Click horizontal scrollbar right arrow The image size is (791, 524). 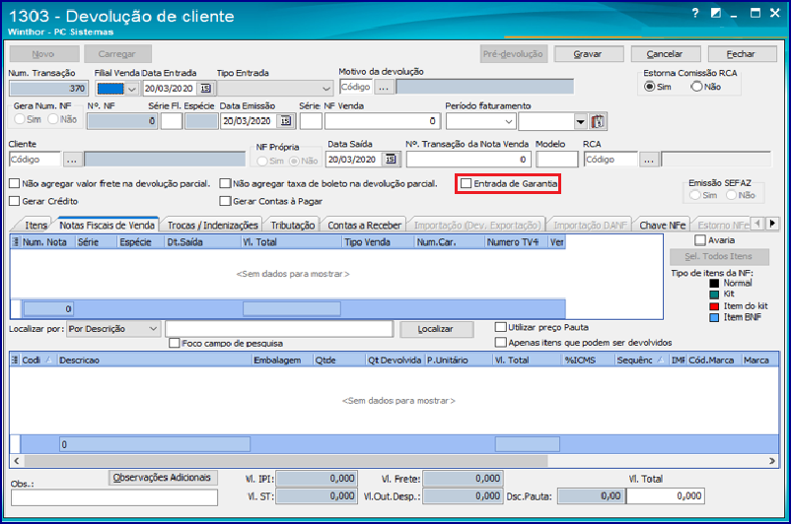tap(772, 461)
